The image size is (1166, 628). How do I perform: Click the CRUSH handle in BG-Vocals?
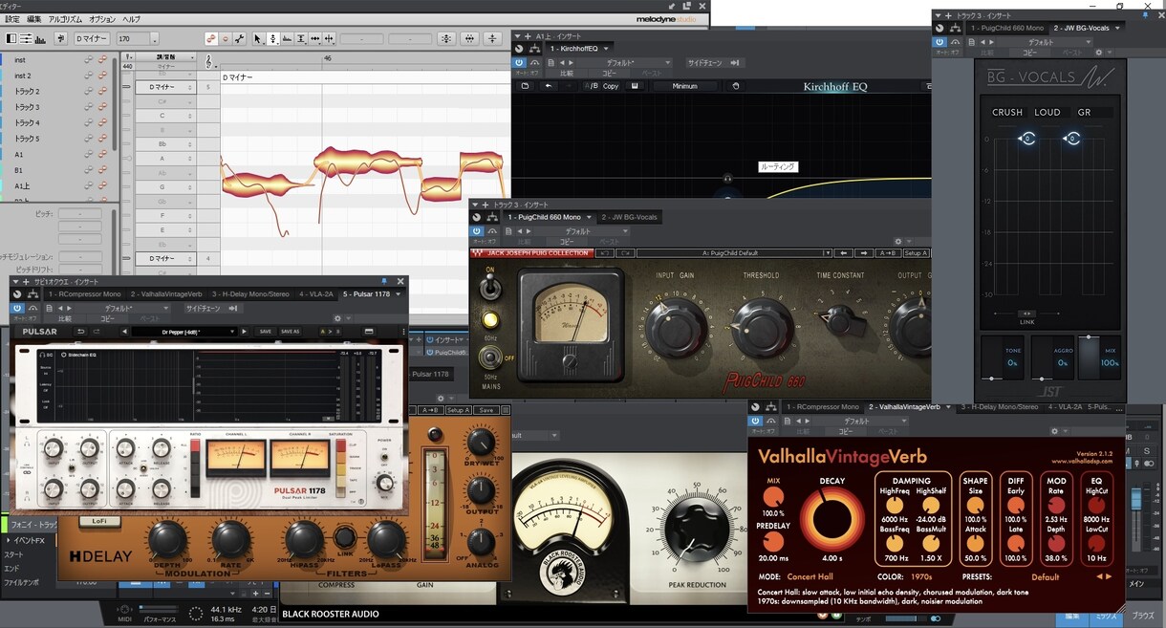pos(1026,139)
